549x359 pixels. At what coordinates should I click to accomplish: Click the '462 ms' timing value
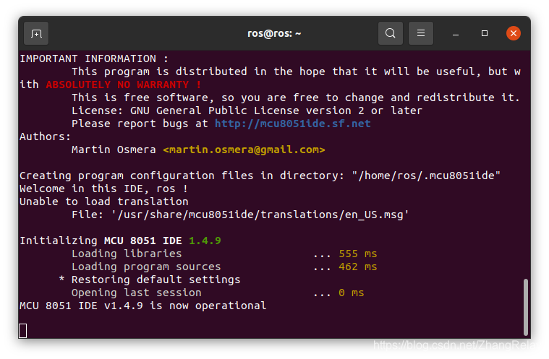pos(357,267)
